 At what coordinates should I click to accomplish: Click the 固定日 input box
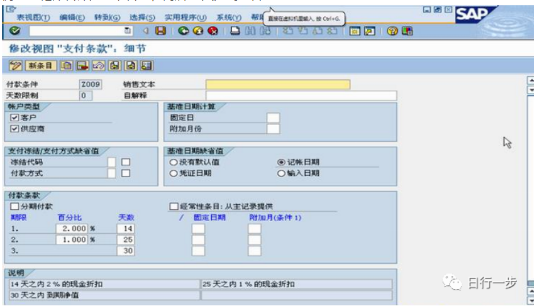(273, 117)
